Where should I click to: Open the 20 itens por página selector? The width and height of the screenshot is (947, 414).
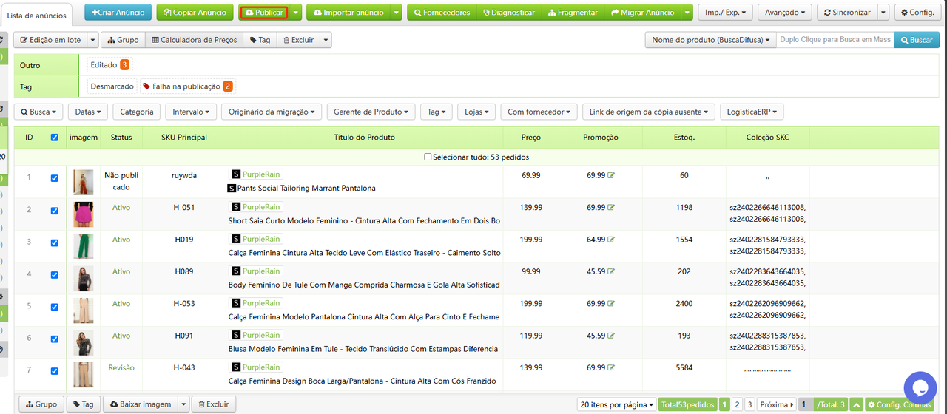(x=616, y=404)
